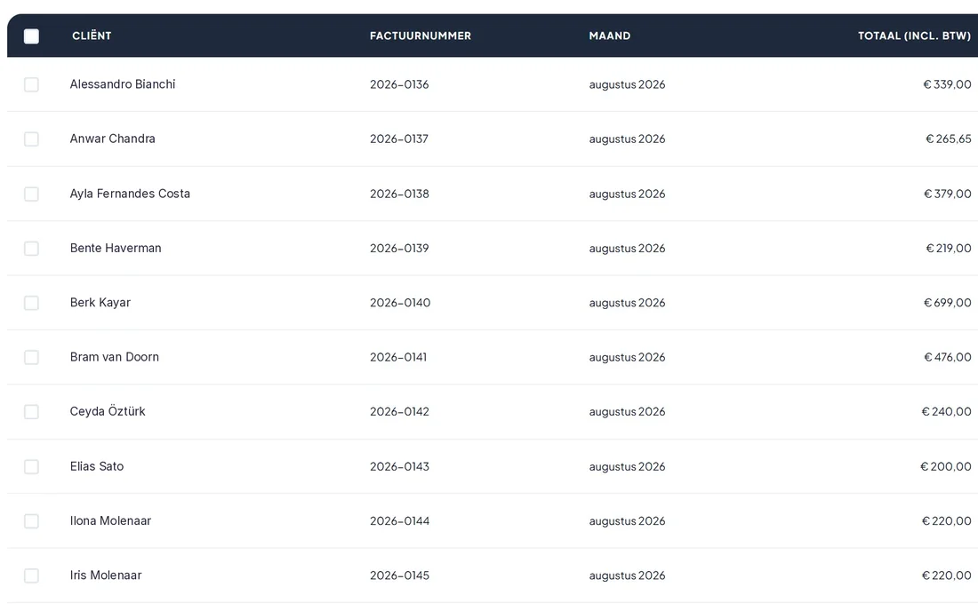Click the total € 476,00
978x611 pixels.
[x=948, y=358]
